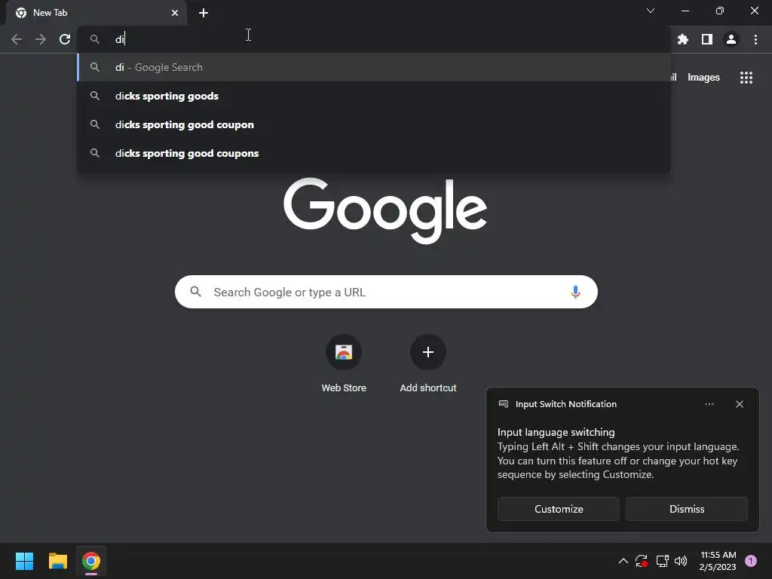
Task: Open Chrome's three-dot menu
Action: point(755,39)
